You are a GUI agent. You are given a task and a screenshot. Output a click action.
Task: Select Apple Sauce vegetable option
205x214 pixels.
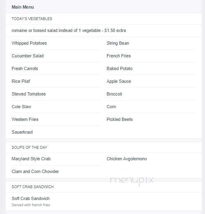[x=119, y=81]
